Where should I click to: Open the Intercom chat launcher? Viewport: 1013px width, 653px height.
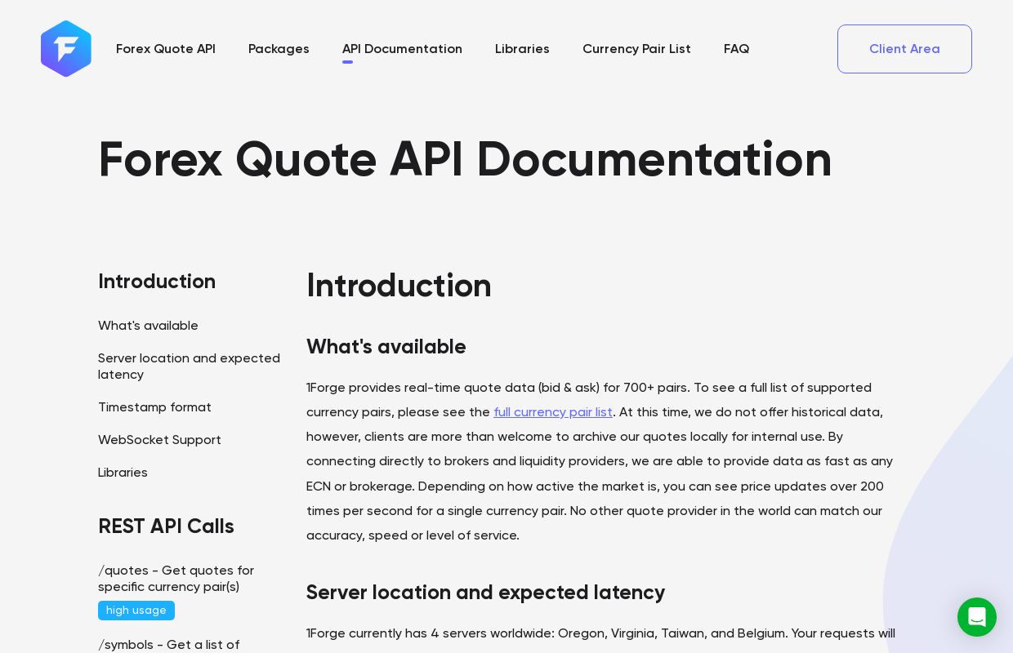[x=977, y=617]
